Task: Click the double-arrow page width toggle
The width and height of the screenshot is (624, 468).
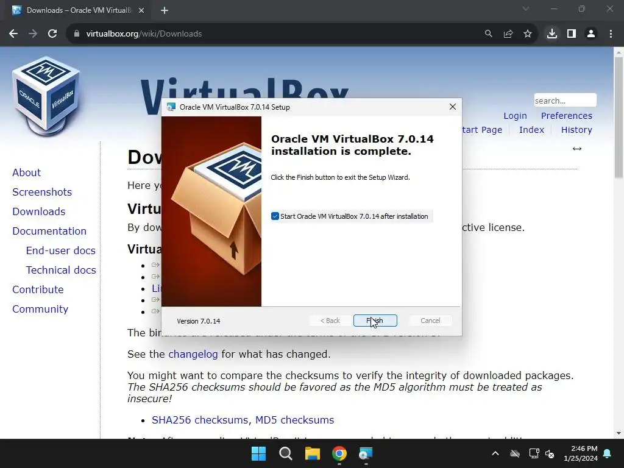Action: (x=577, y=149)
